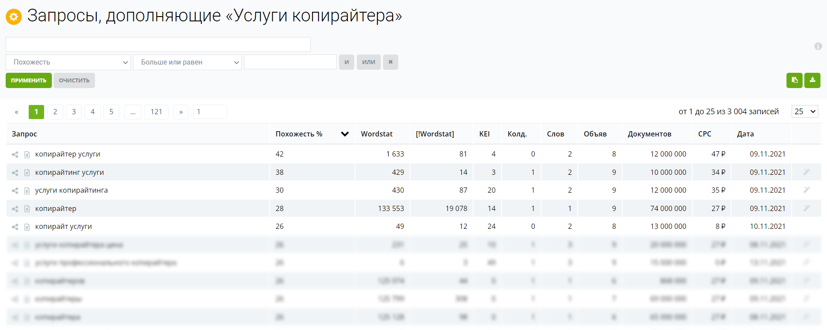
Task: Click document icon for услуги копирайтинга row
Action: (x=27, y=191)
